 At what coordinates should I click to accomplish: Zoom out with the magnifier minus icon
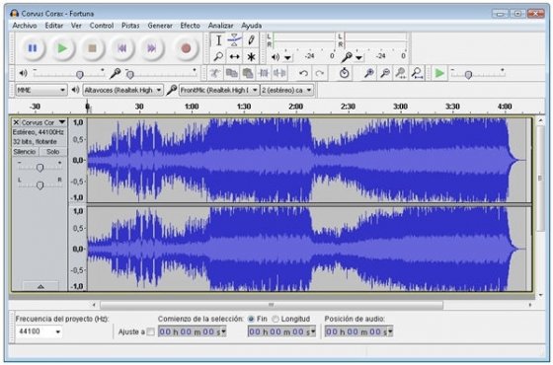(385, 73)
